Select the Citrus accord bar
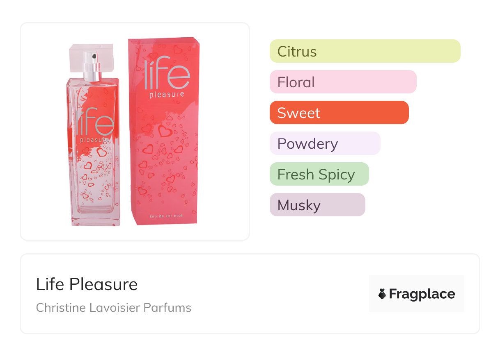The height and width of the screenshot is (354, 500). 365,51
